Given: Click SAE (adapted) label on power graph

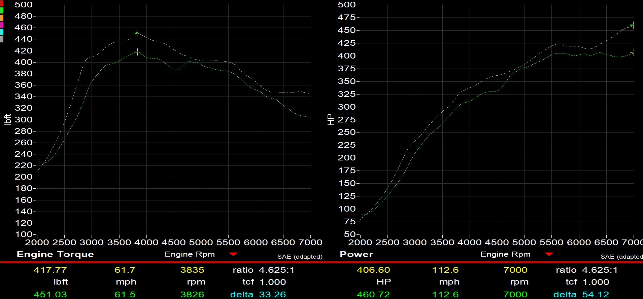Looking at the screenshot, I should pyautogui.click(x=621, y=257).
